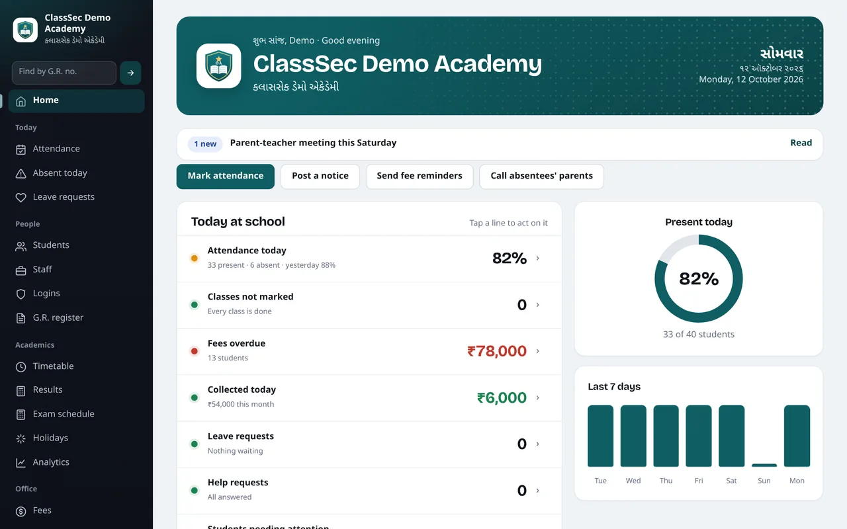Screen dimensions: 847x529
Task: Click the Analytics chart icon
Action: point(21,463)
